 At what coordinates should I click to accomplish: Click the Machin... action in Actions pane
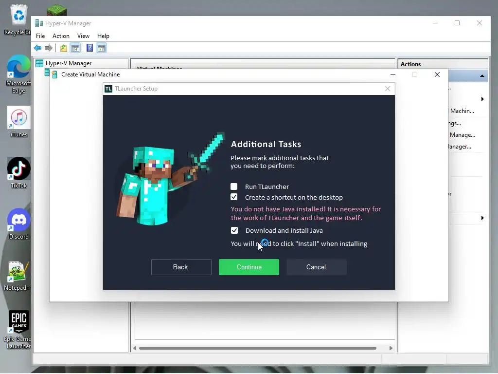(x=462, y=111)
